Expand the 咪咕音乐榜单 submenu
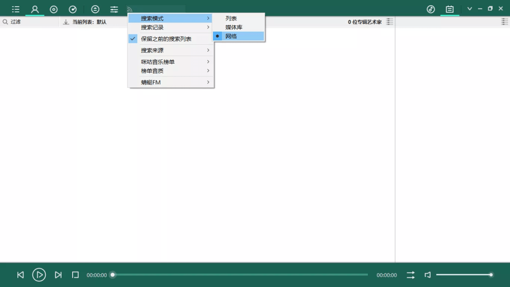This screenshot has height=287, width=510. tap(170, 62)
